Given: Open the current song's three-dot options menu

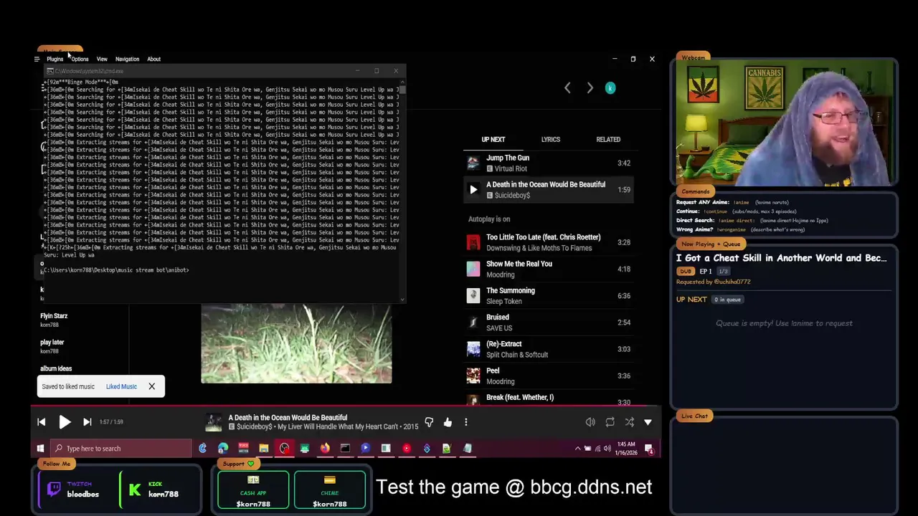Looking at the screenshot, I should pyautogui.click(x=466, y=422).
